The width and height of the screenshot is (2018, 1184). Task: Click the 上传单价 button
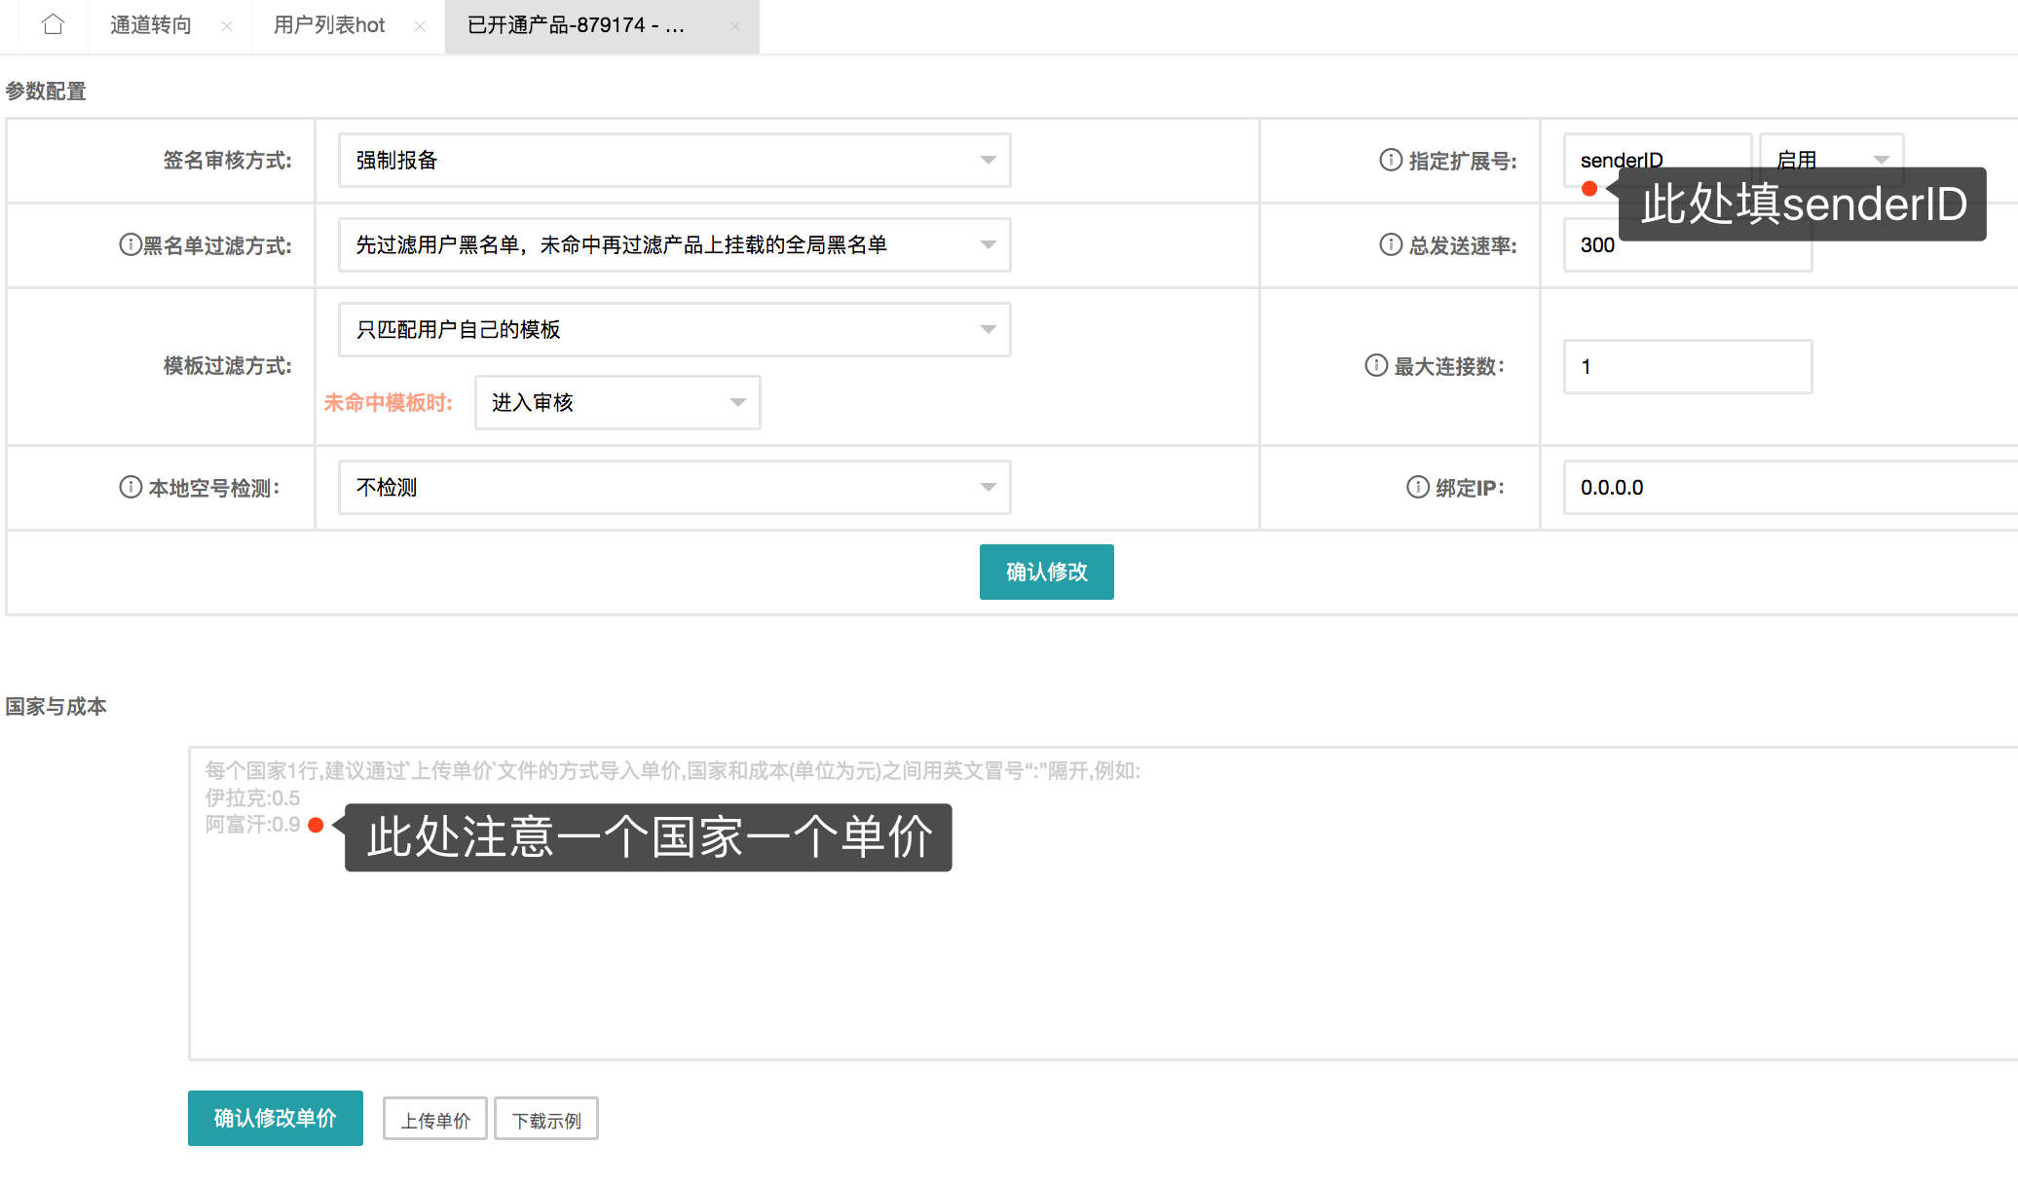coord(435,1120)
